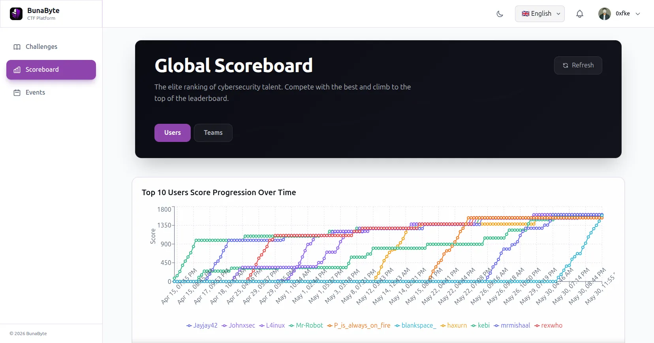
Task: Switch to the Teams tab
Action: [213, 133]
